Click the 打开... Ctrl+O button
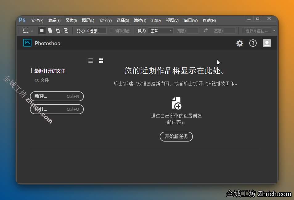Screen dimensions: 294x200 pos(57,109)
